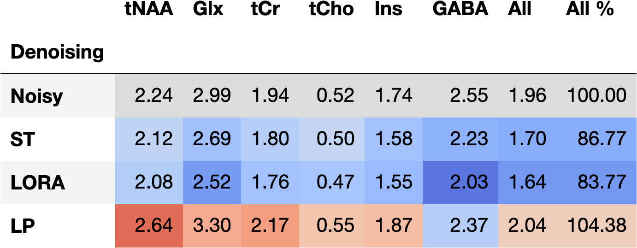Click the GABA column header

tap(460, 10)
